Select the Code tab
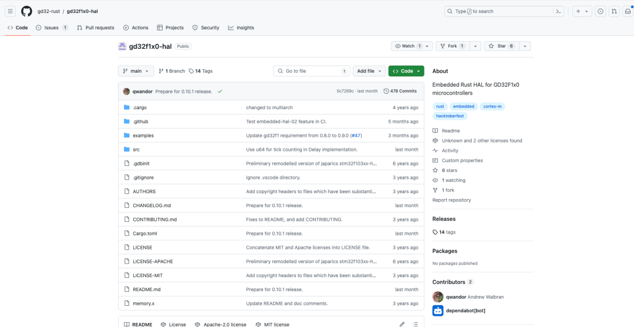Screen dimensions: 634x327 pos(18,28)
